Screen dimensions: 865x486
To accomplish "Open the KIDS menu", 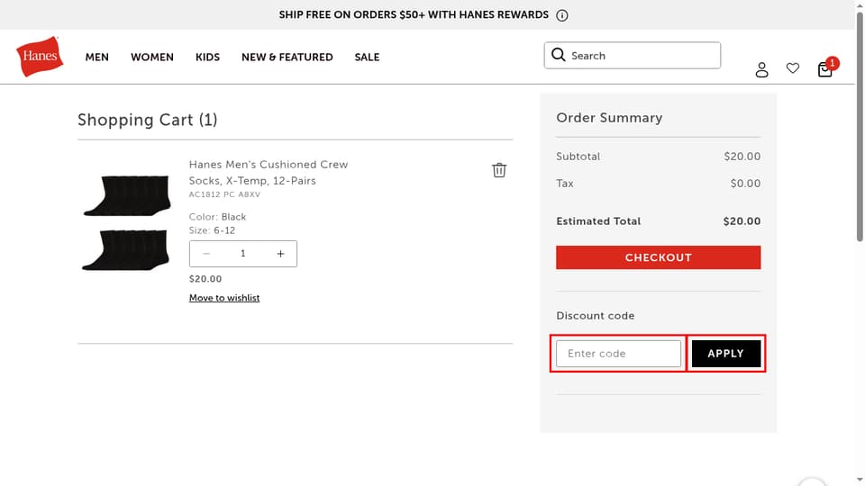I will point(207,58).
